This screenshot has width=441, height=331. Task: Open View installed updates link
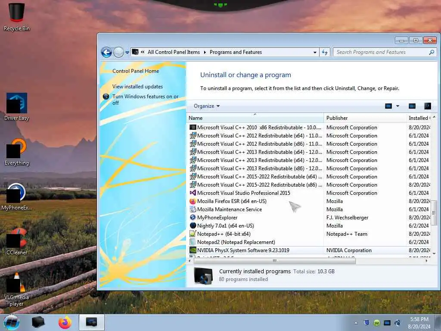coord(137,87)
